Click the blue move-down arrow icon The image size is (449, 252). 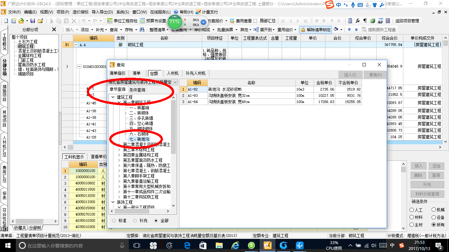pos(356,30)
